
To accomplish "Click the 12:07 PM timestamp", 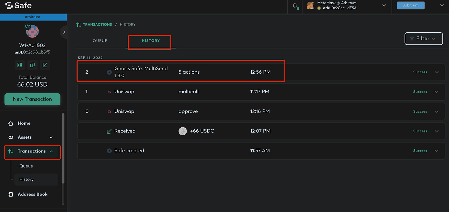I will [x=260, y=131].
